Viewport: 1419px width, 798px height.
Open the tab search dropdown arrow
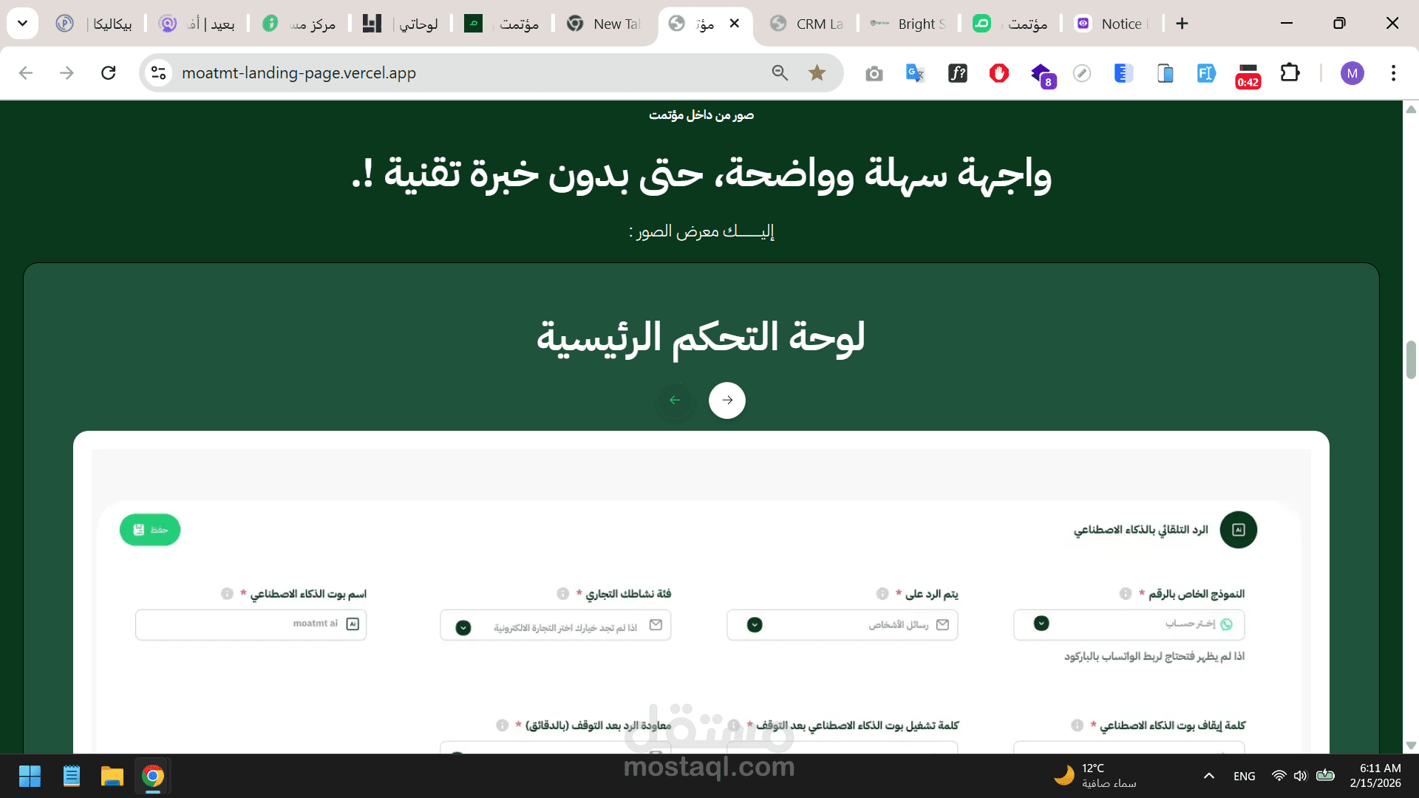[22, 24]
